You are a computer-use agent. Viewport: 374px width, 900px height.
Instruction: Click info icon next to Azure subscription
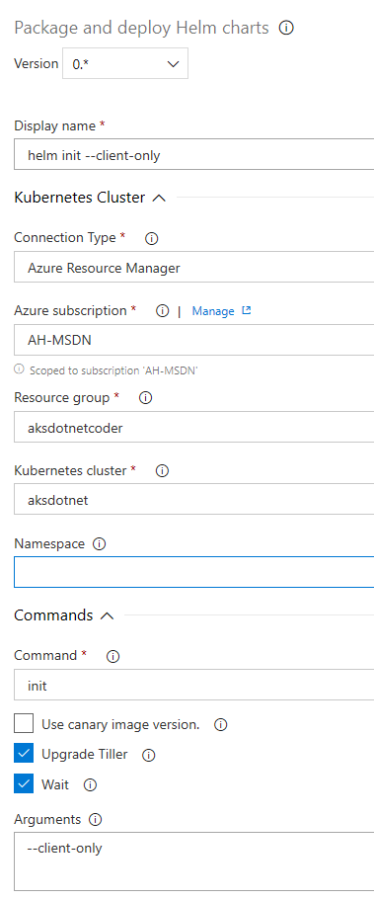coord(163,311)
